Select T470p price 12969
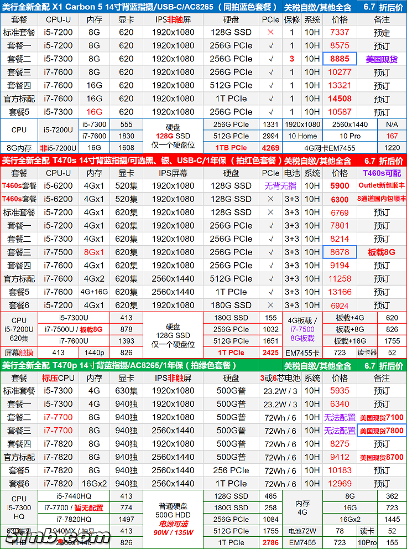This screenshot has width=407, height=549. click(x=340, y=484)
